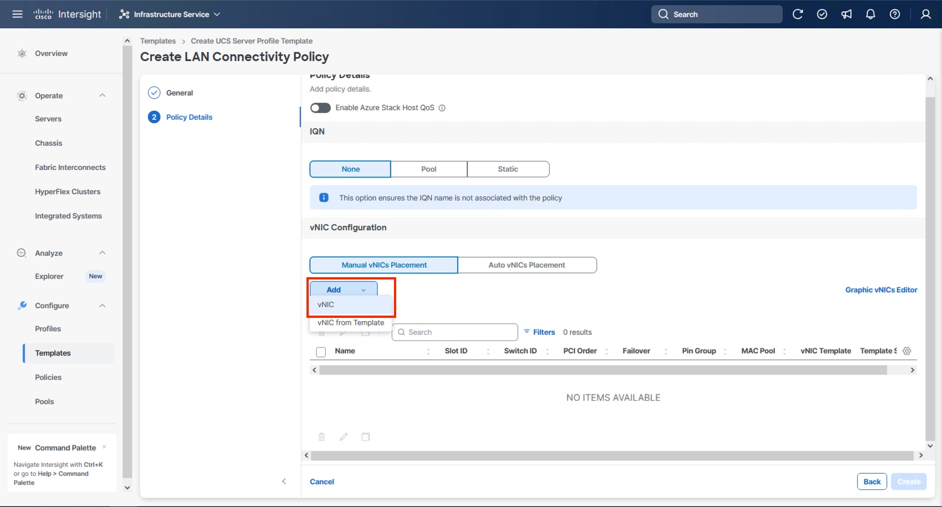Open the help question mark icon
The image size is (942, 507).
point(895,14)
